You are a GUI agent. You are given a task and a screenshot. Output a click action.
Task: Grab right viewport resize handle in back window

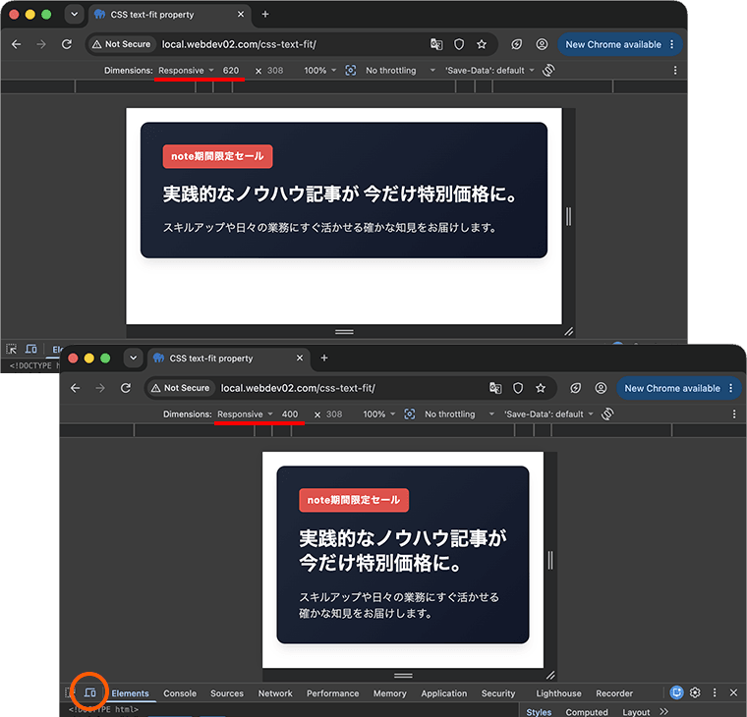point(568,216)
